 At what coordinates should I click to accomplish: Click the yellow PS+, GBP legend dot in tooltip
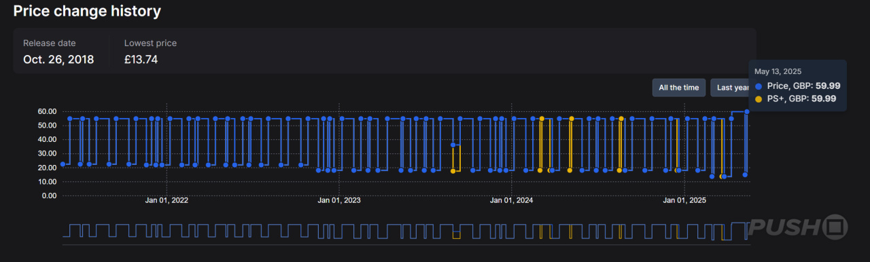(x=759, y=99)
